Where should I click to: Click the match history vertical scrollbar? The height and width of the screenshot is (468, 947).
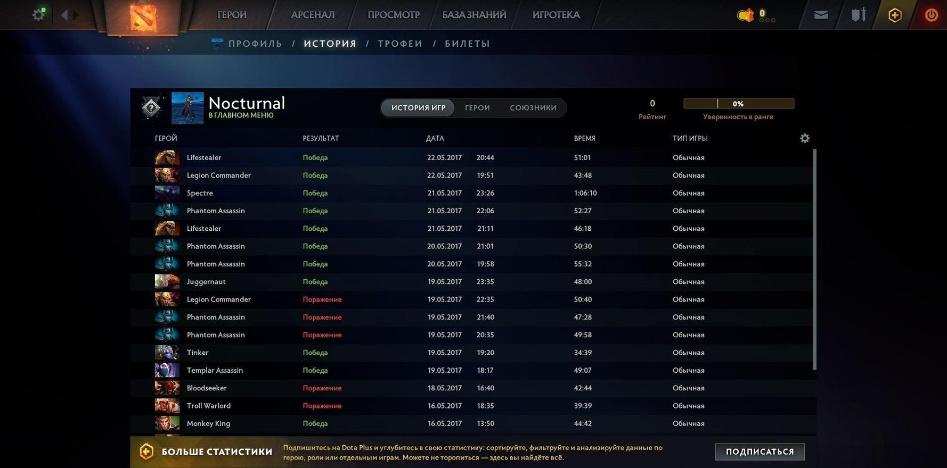pos(814,260)
